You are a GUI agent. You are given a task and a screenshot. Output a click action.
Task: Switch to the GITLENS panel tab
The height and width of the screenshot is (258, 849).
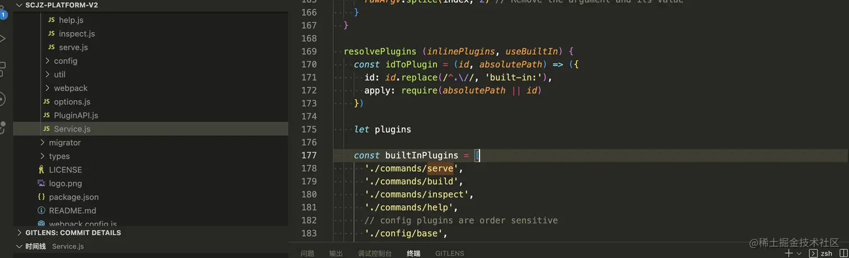pos(450,254)
